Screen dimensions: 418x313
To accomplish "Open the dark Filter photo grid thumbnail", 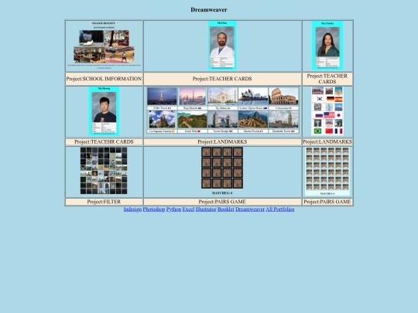I will point(104,170).
